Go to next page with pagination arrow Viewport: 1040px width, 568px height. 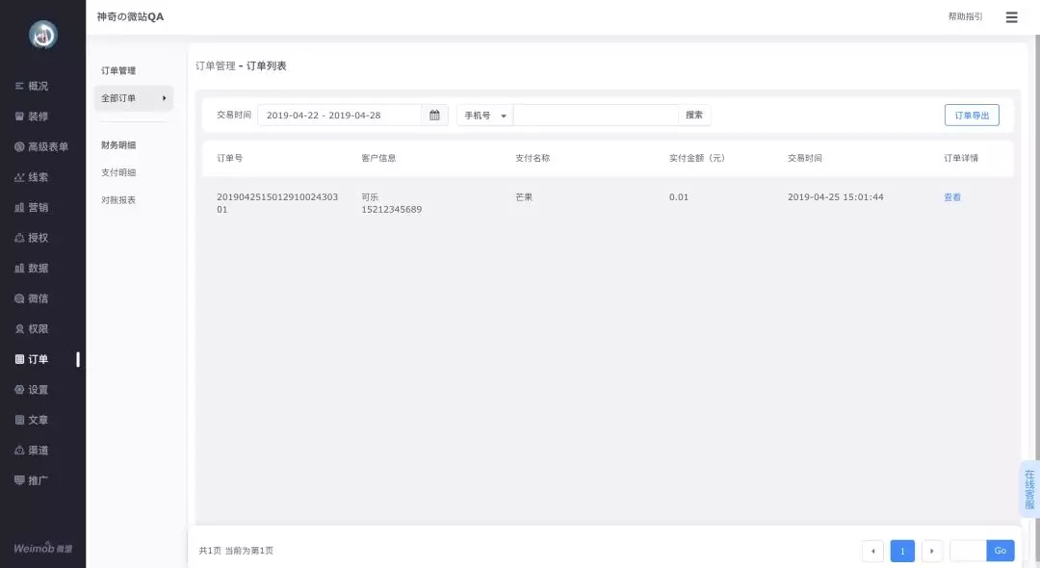[931, 551]
